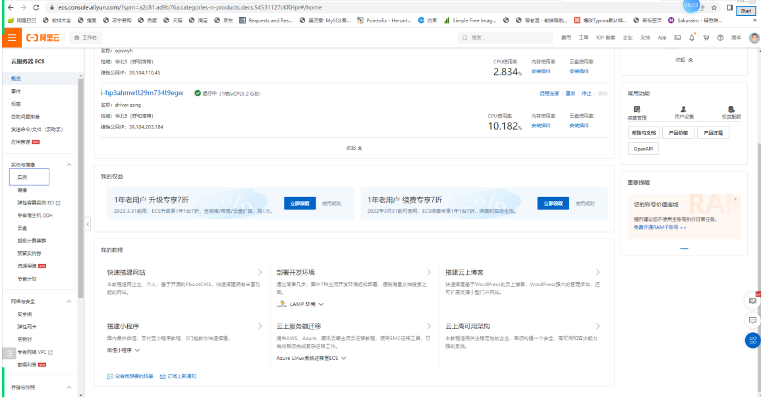Image resolution: width=761 pixels, height=404 pixels.
Task: Open the 工作台 workbench home
Action: [85, 38]
